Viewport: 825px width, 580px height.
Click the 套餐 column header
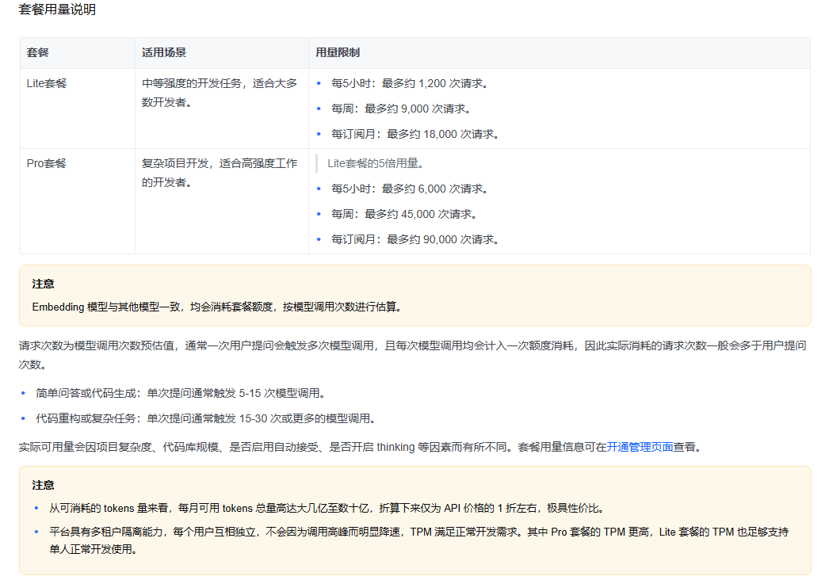point(37,52)
